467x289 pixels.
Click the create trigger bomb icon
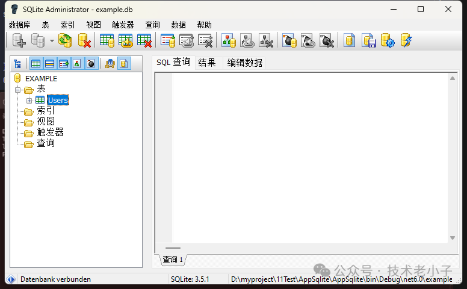coord(289,40)
